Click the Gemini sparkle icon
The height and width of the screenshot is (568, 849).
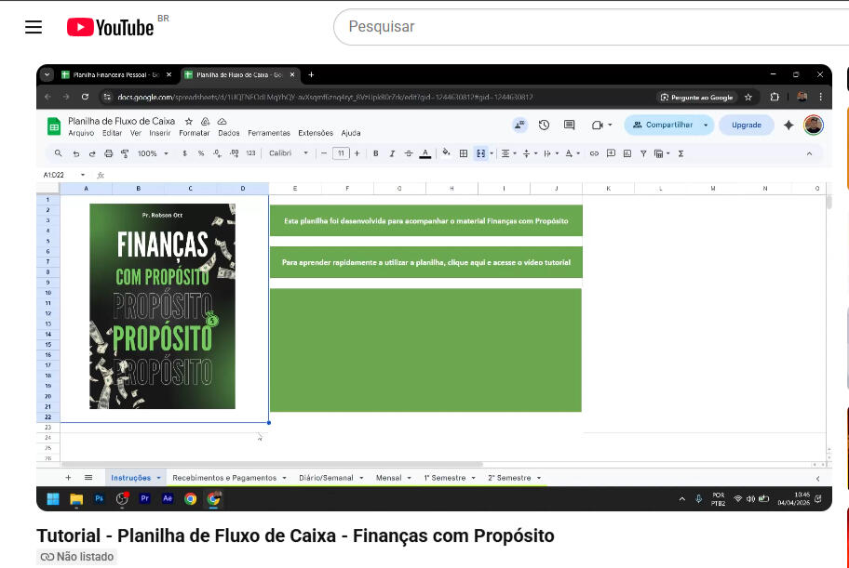click(788, 125)
